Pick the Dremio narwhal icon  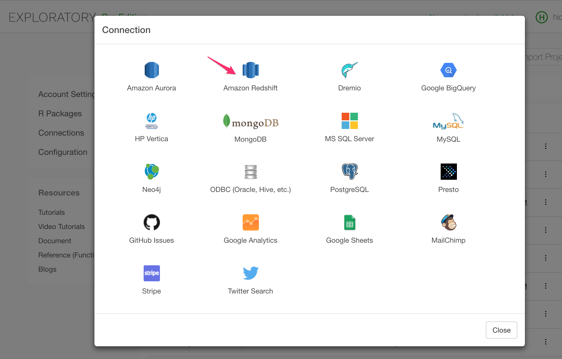350,70
